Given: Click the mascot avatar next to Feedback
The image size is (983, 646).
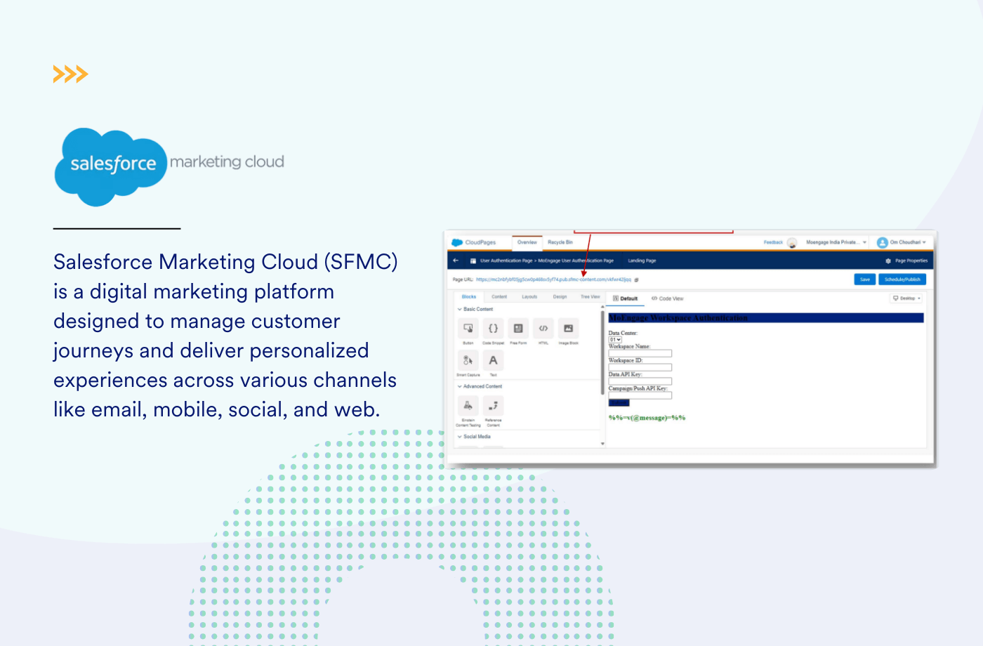Looking at the screenshot, I should (792, 243).
